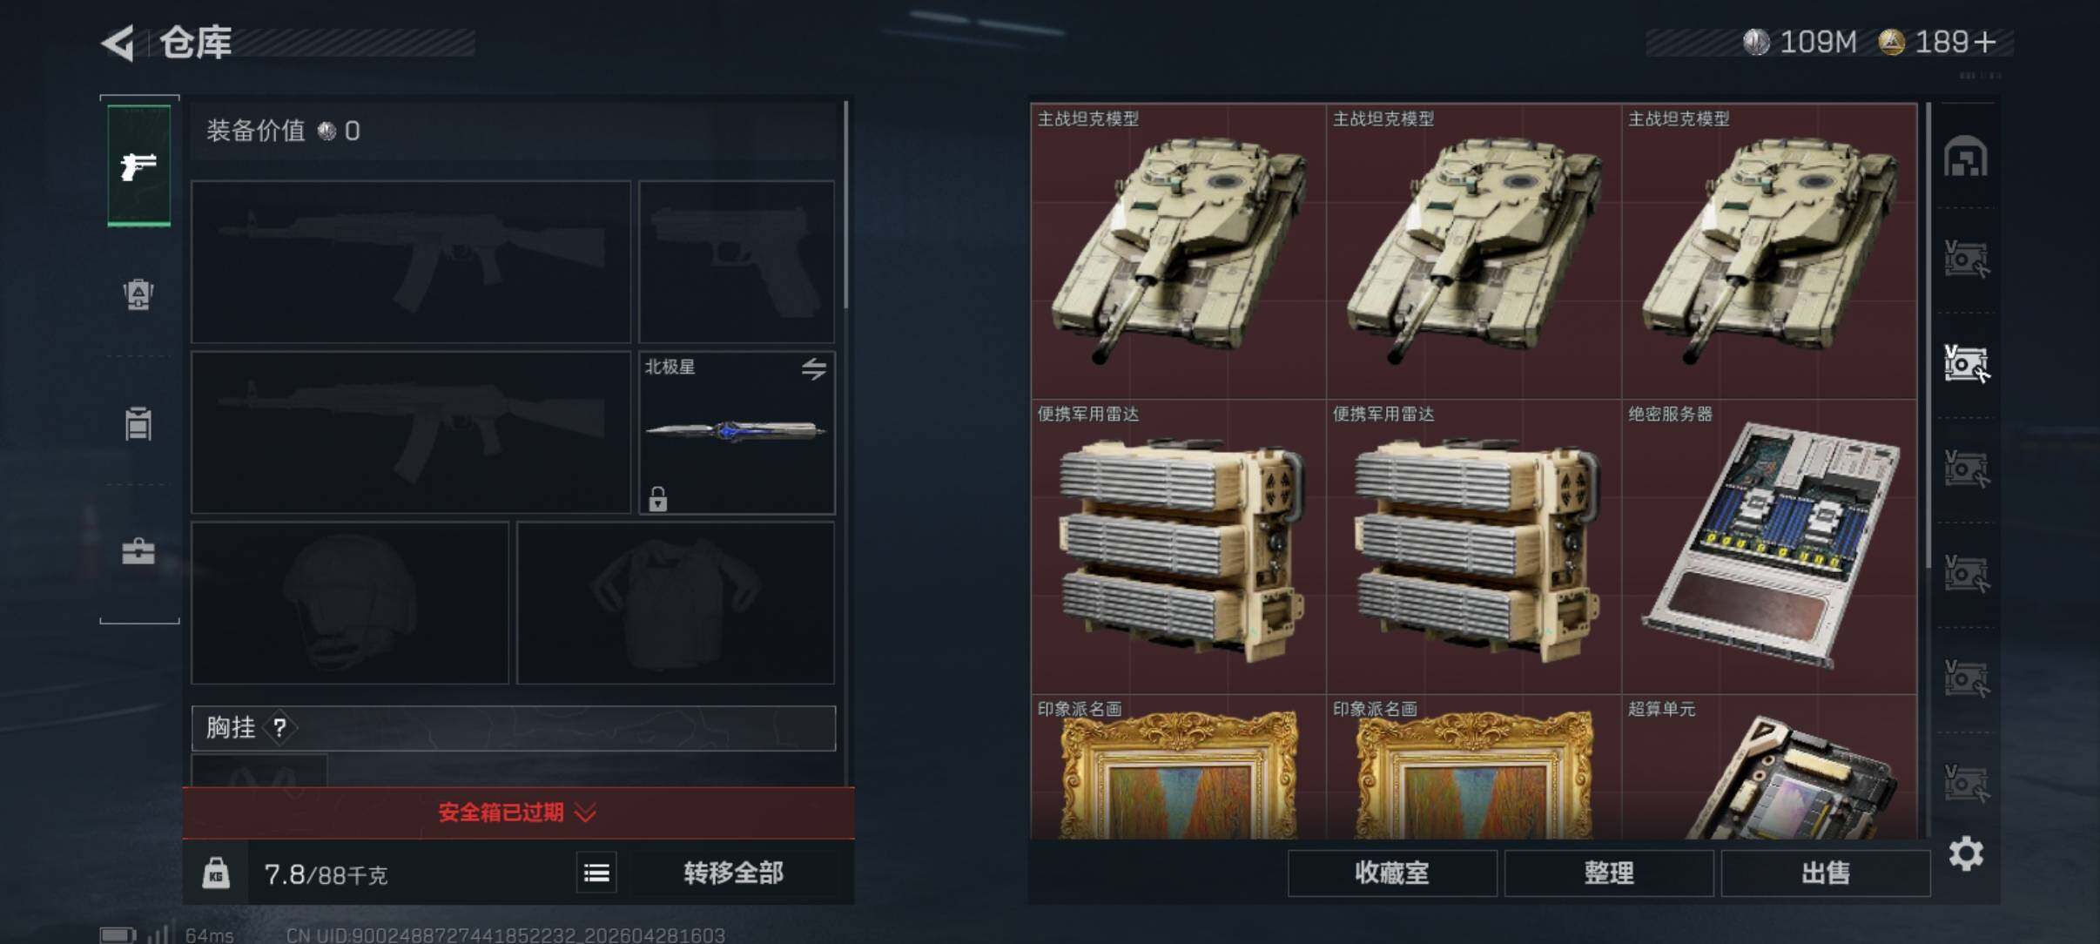Switch to the highlighted third storage container icon

point(1966,363)
